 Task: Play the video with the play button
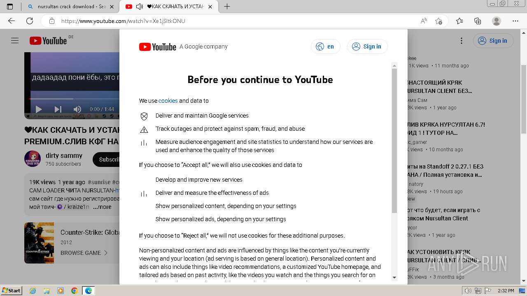(x=39, y=109)
